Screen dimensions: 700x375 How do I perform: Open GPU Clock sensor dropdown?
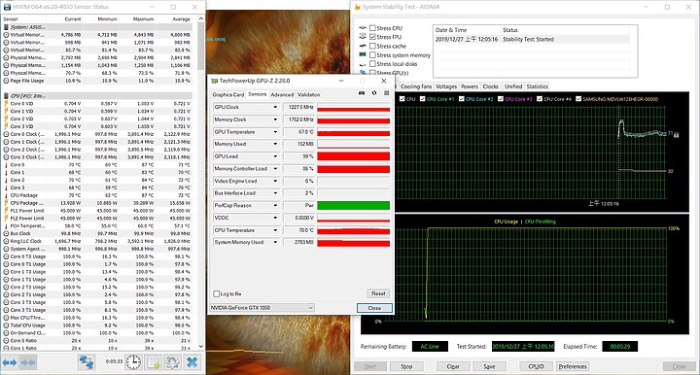275,107
